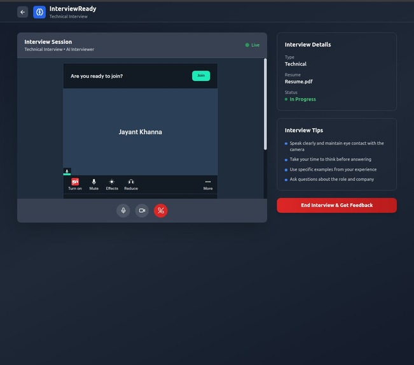Go back using the arrow button

22,12
